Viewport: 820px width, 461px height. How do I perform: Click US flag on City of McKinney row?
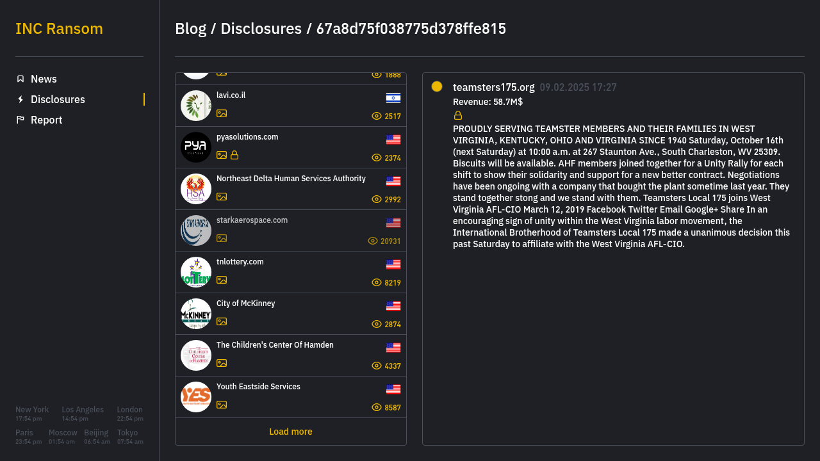click(x=393, y=306)
